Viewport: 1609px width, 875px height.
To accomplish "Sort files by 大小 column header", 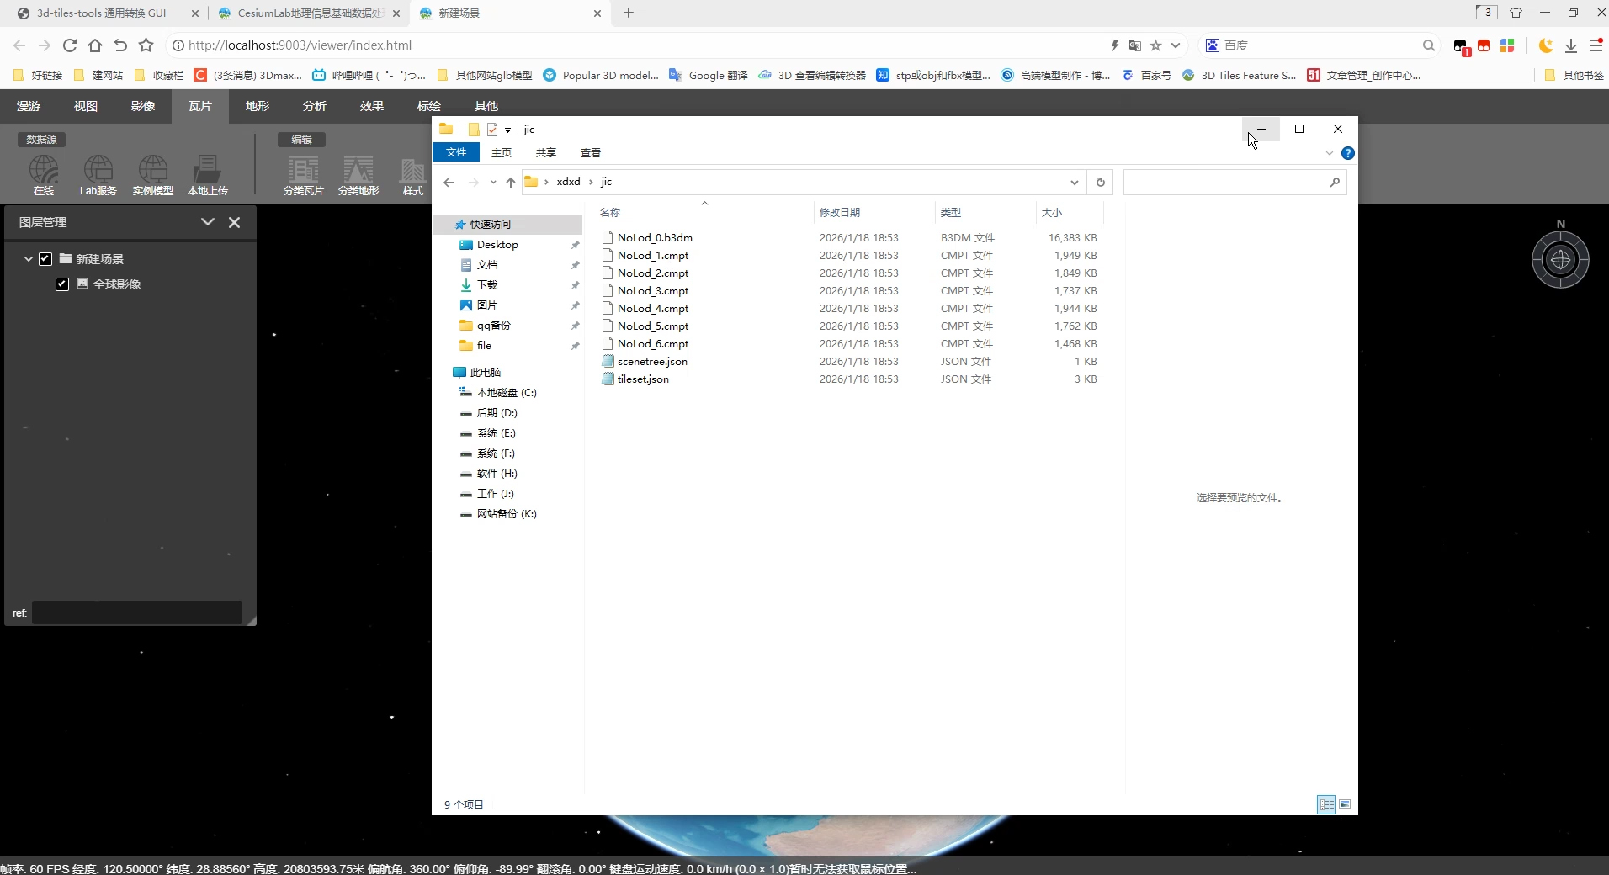I will (x=1052, y=212).
